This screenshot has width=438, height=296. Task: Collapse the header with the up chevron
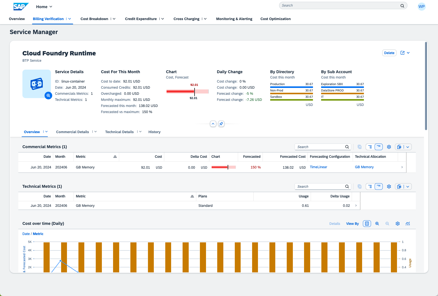point(213,124)
